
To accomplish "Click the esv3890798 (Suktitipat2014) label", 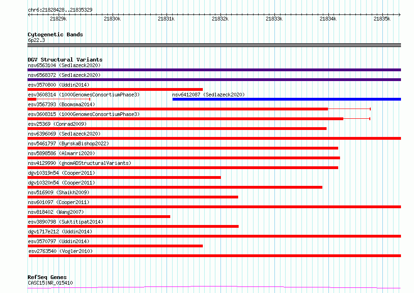I will click(66, 222).
